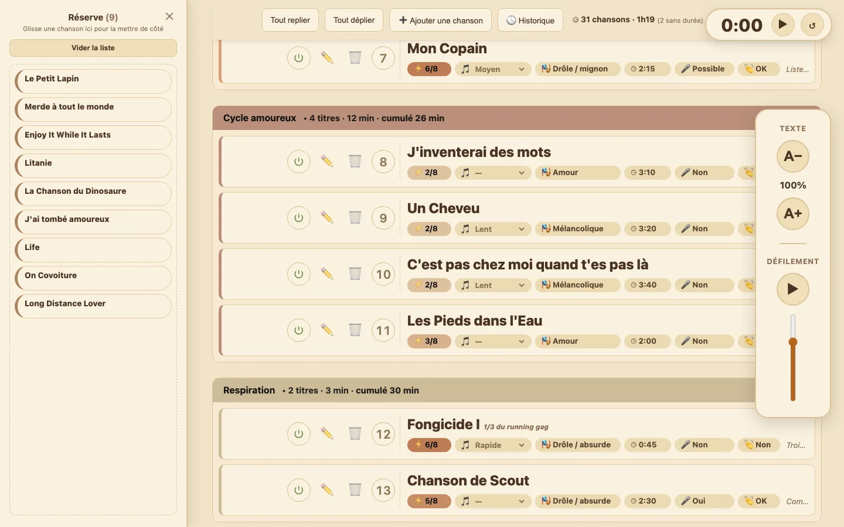Delete Fongicide I with trash icon
Viewport: 844px width, 527px height.
coord(355,434)
